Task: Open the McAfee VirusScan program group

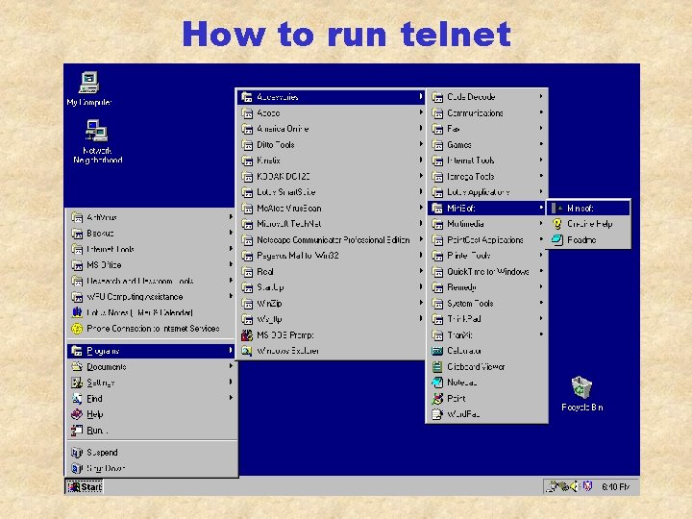Action: click(331, 209)
